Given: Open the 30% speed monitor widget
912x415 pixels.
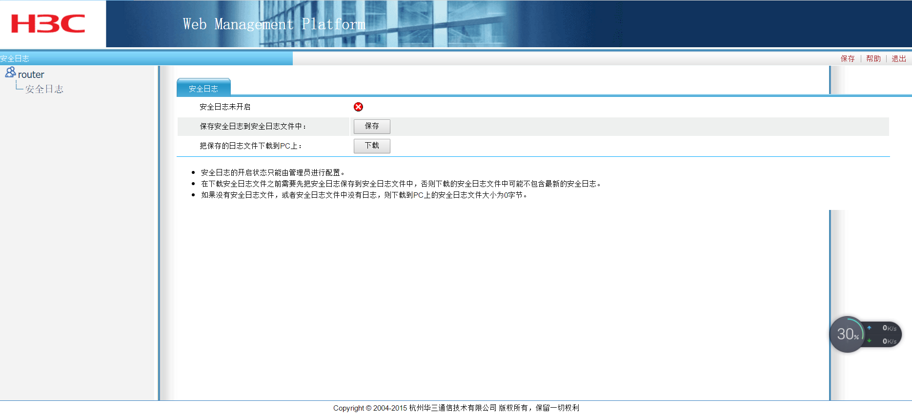Looking at the screenshot, I should (x=848, y=334).
